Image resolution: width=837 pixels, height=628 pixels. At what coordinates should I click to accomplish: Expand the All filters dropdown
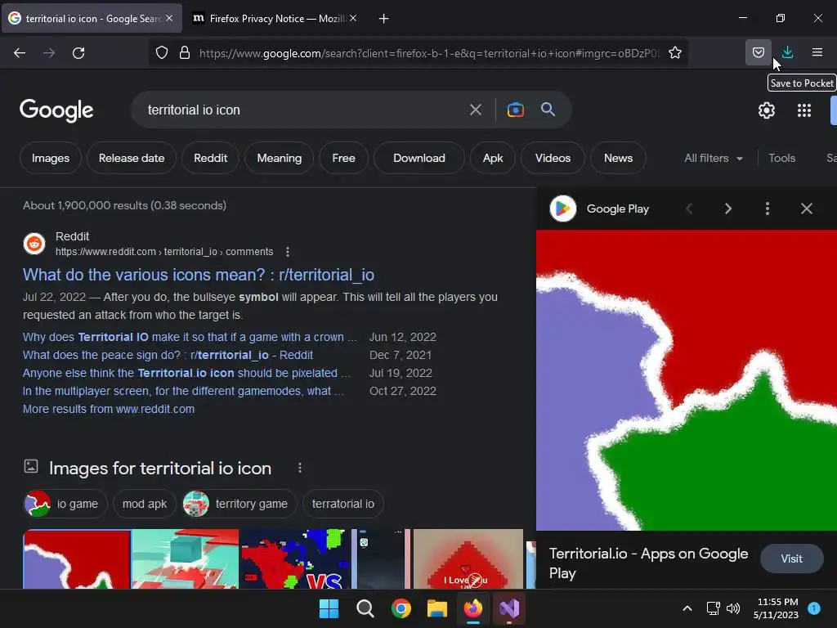click(x=713, y=158)
